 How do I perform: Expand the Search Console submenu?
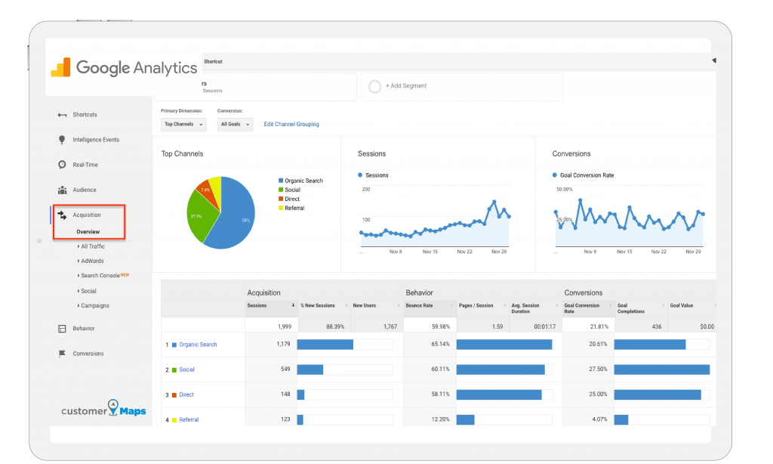pos(103,275)
